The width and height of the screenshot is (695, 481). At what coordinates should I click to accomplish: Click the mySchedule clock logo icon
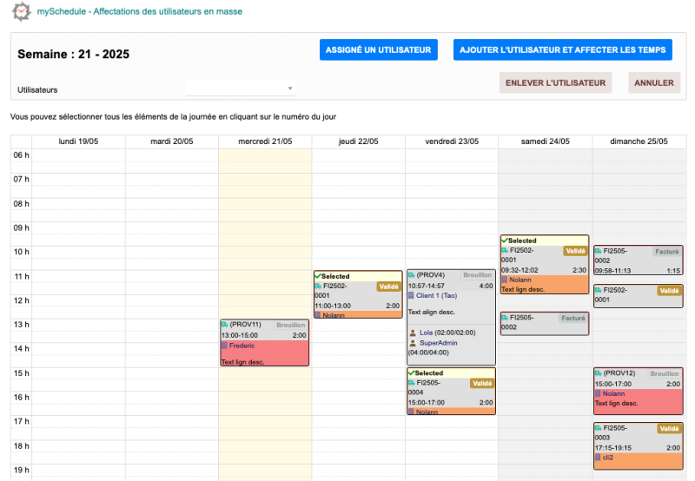(20, 12)
